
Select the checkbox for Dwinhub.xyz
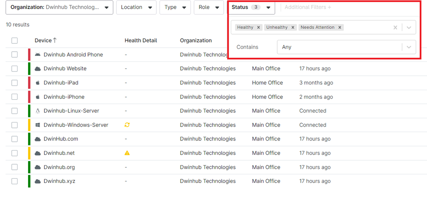pyautogui.click(x=14, y=181)
